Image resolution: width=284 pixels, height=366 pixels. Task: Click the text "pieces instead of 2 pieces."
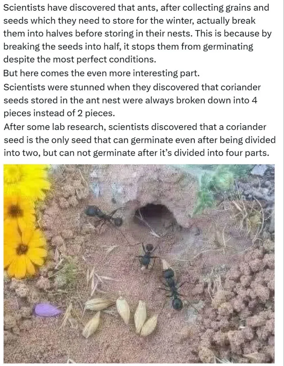tap(59, 113)
